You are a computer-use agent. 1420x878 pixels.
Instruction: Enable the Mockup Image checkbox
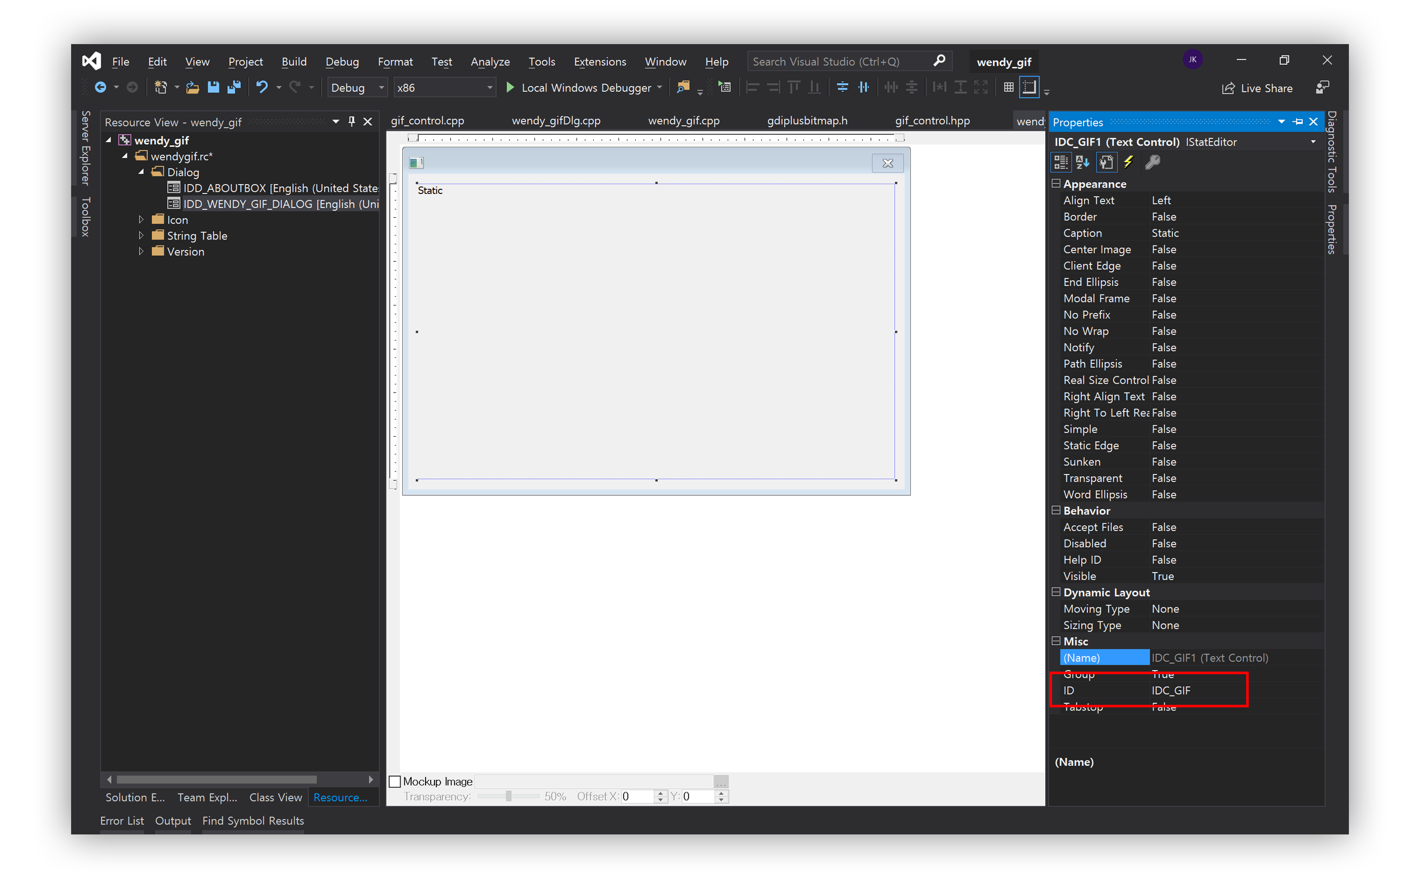pos(395,782)
